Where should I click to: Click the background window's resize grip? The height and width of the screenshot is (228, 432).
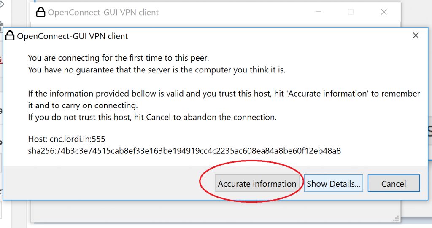coord(396,218)
